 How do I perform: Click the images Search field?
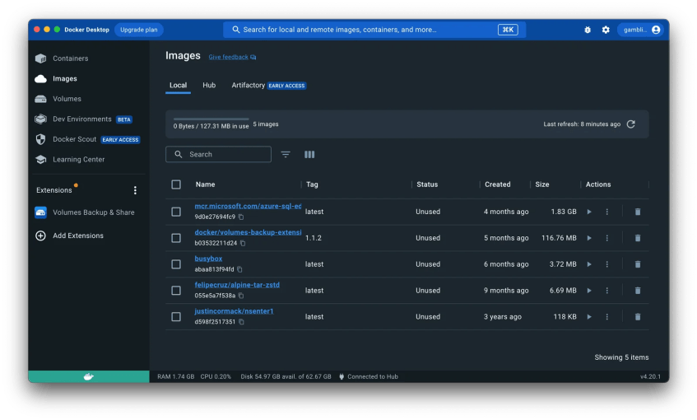coord(218,154)
